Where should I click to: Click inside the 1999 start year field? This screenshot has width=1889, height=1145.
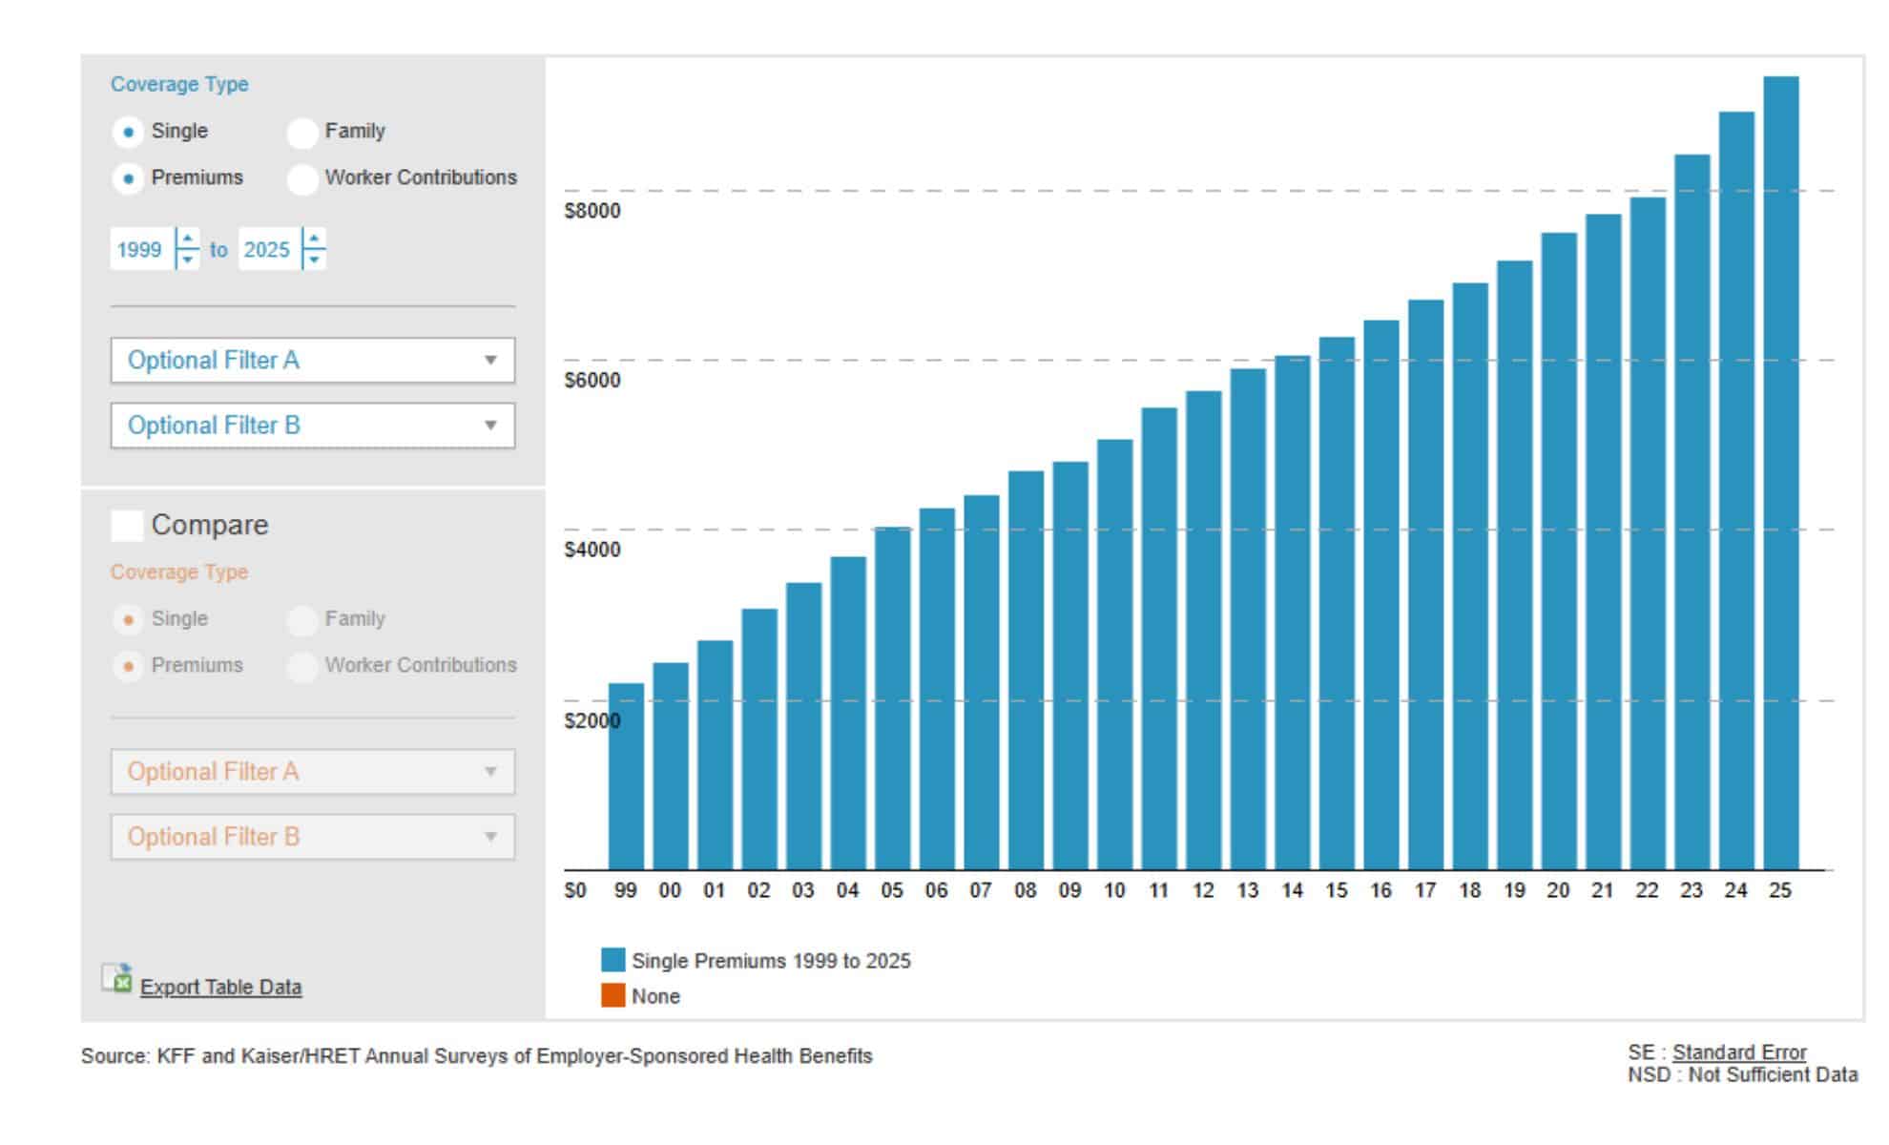pyautogui.click(x=141, y=249)
